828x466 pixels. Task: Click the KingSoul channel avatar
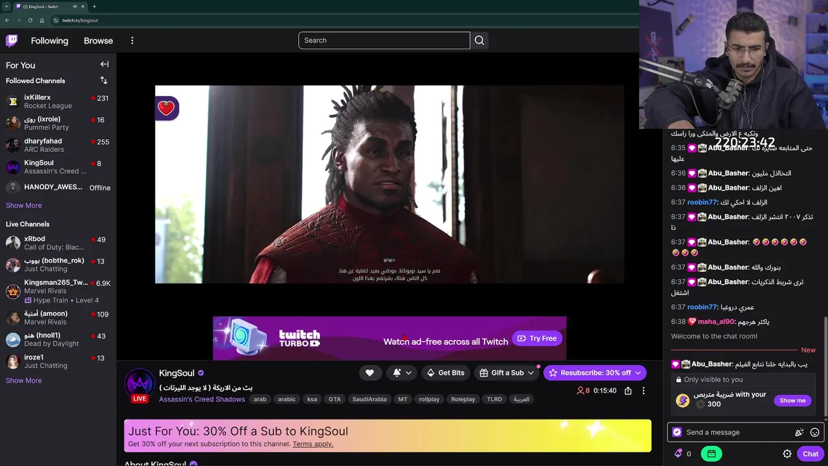pyautogui.click(x=140, y=383)
